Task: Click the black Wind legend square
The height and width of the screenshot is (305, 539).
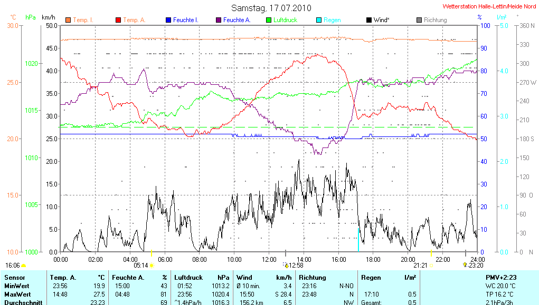Action: pyautogui.click(x=368, y=20)
